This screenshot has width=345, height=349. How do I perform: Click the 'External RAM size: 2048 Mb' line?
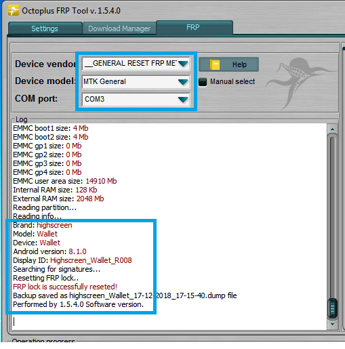[x=58, y=199]
